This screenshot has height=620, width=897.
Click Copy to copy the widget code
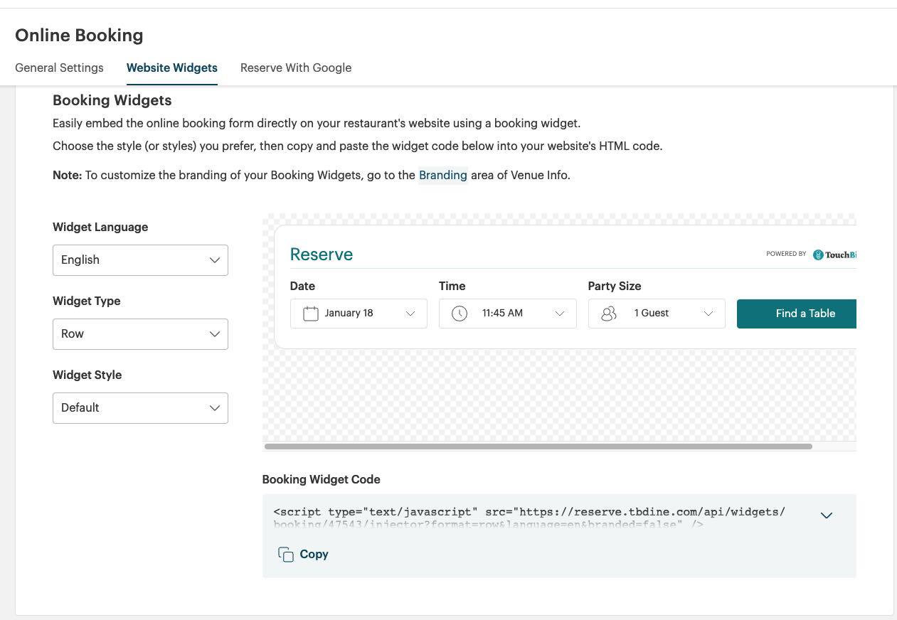coord(314,555)
